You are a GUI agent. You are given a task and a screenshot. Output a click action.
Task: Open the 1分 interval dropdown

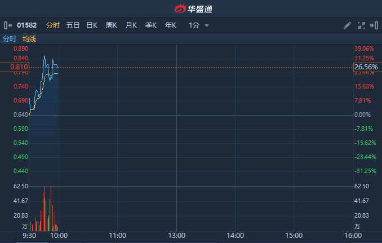coord(199,25)
